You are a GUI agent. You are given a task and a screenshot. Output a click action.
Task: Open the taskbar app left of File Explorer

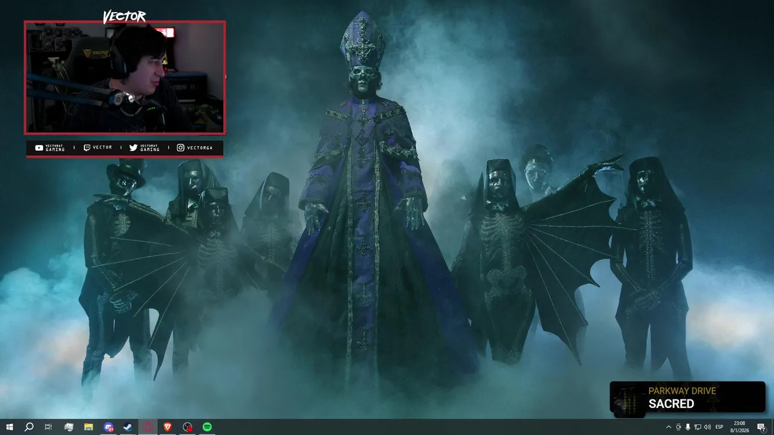click(68, 427)
